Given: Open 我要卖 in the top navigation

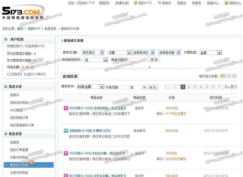Looking at the screenshot, I should (196, 3).
